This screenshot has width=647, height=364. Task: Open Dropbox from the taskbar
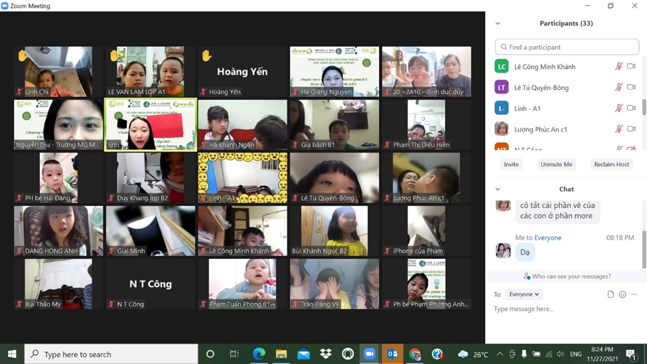[325, 354]
